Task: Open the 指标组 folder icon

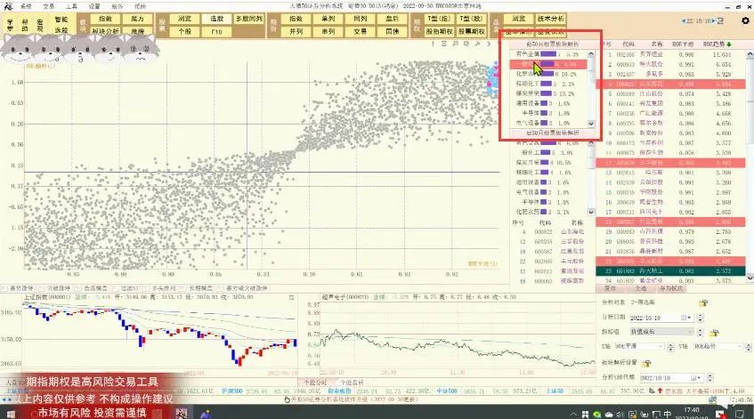Action: (714, 333)
